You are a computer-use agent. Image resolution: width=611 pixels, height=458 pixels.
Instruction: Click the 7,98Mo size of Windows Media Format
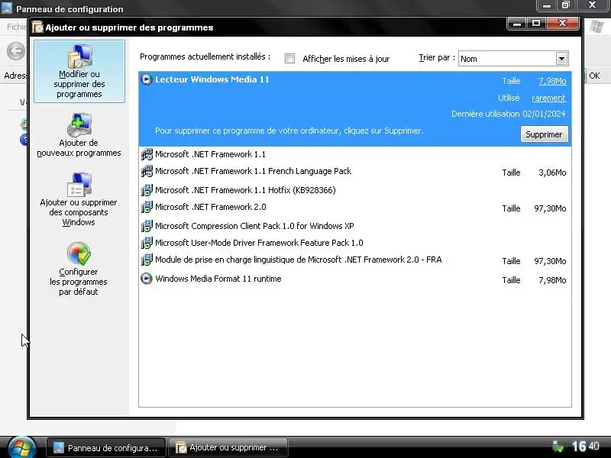click(552, 280)
